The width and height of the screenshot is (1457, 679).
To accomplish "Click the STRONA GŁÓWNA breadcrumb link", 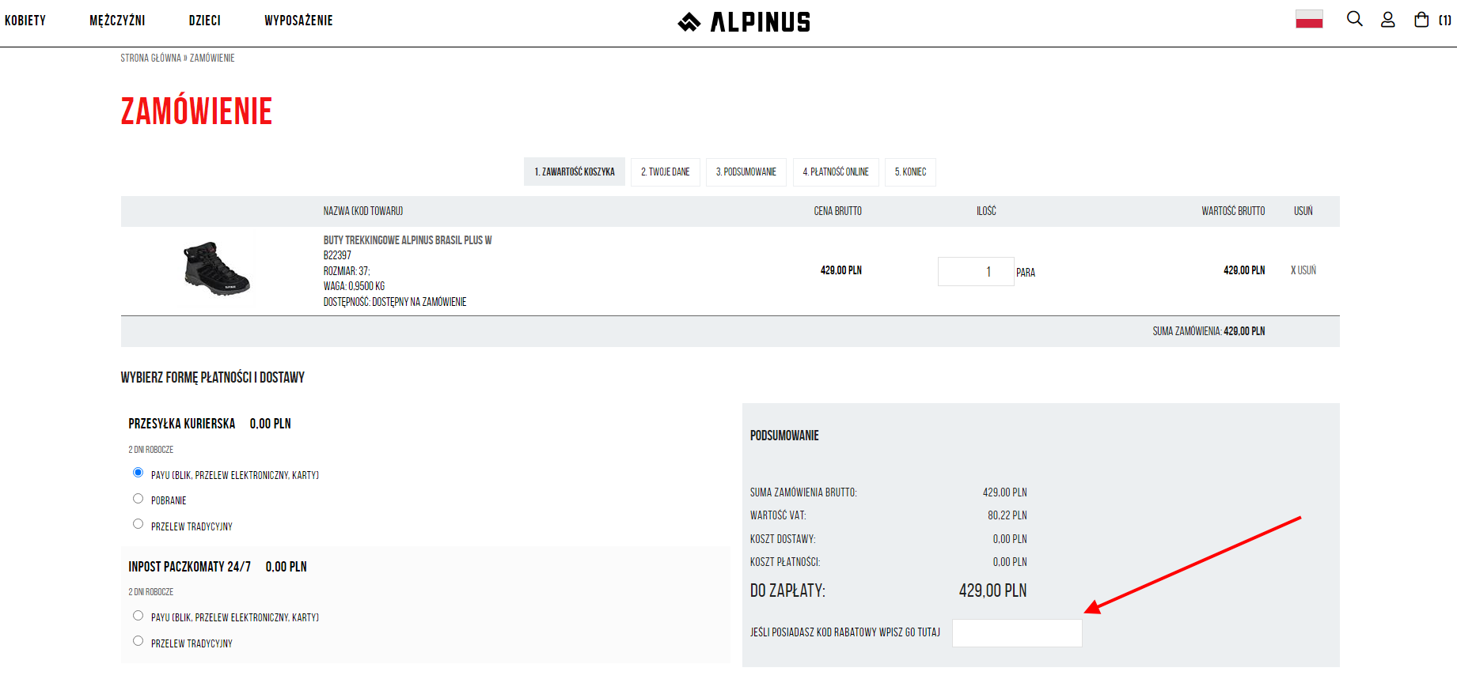I will (x=150, y=58).
